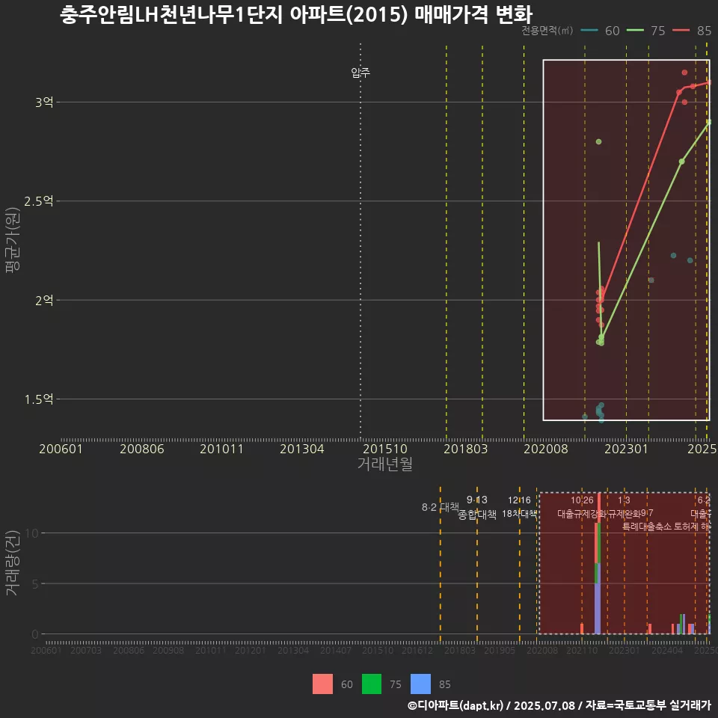Click the 특례대출축소 annotation text
Screen dimensions: 718x718
point(646,527)
